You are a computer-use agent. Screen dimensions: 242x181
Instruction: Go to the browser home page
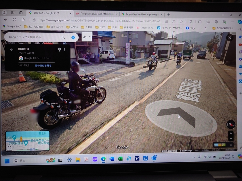pyautogui.click(x=23, y=20)
